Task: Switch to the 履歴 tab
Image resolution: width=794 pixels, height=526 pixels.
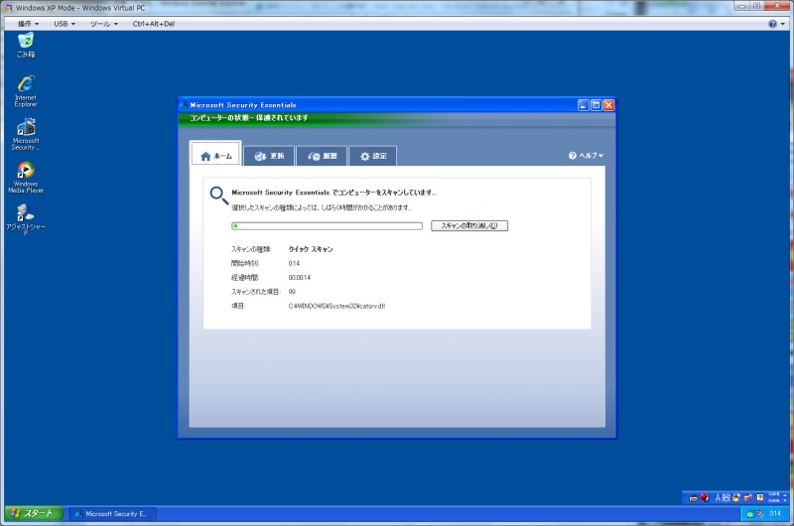Action: [x=322, y=156]
